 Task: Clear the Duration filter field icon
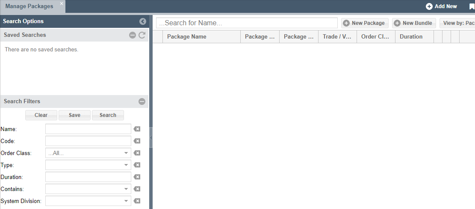click(137, 177)
